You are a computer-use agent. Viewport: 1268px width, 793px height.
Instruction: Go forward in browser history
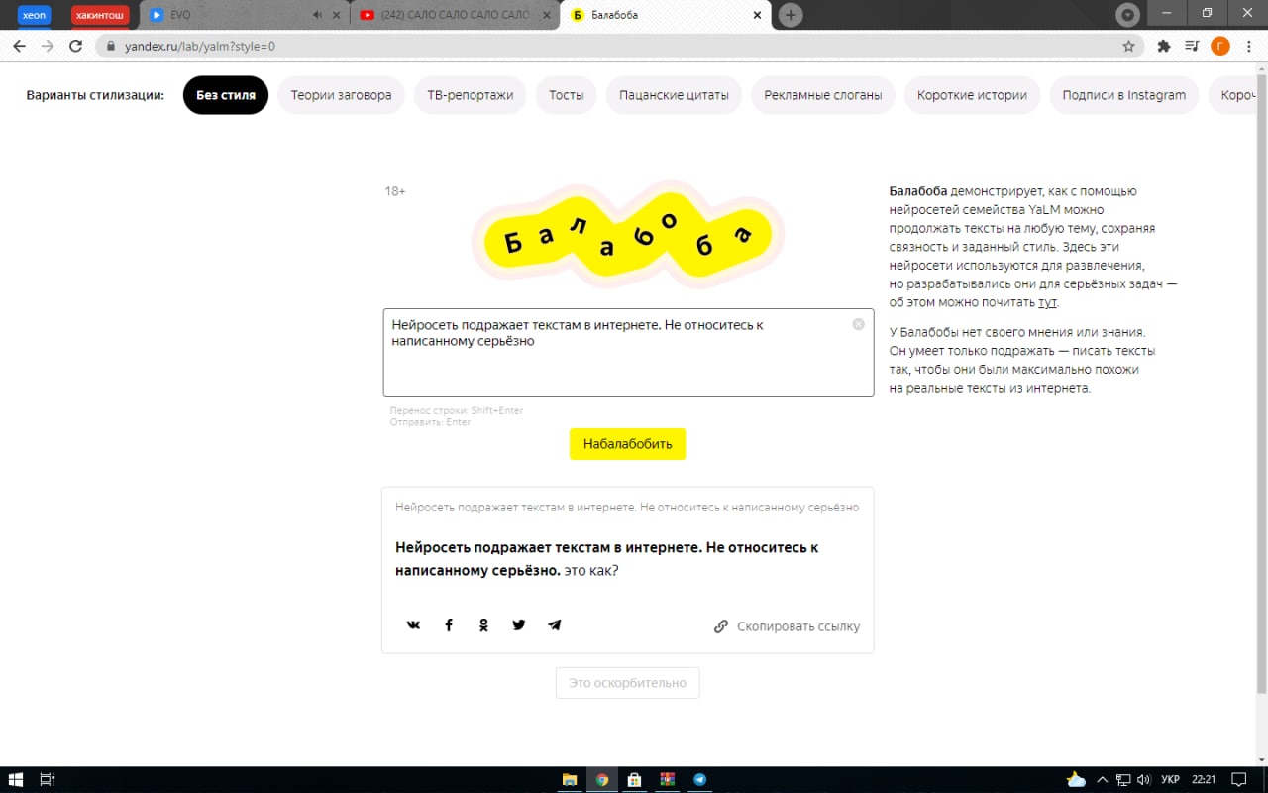coord(47,46)
